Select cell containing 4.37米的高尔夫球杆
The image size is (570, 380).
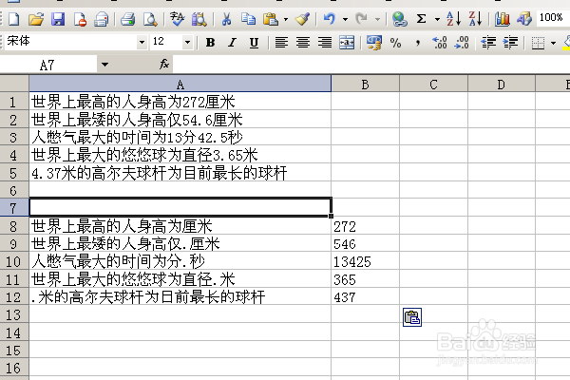pos(180,173)
